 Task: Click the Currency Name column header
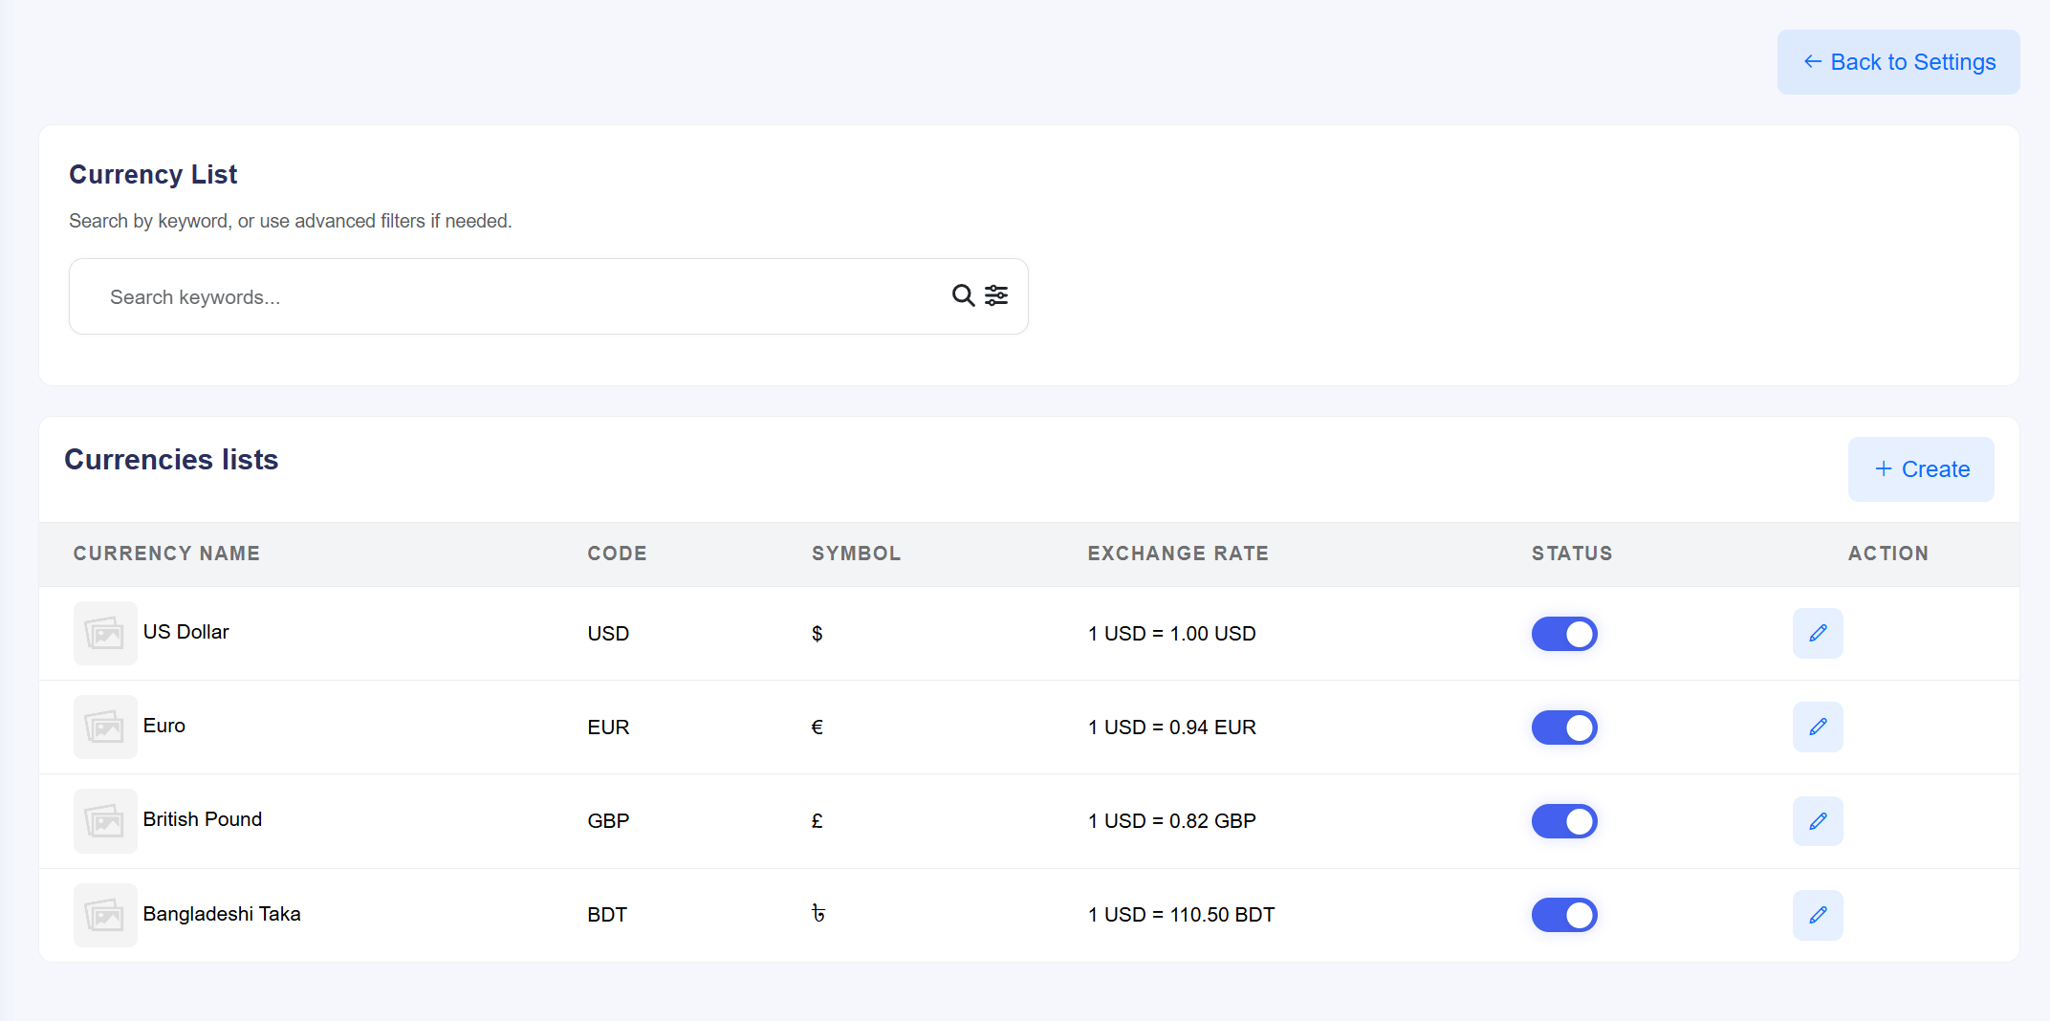[166, 554]
